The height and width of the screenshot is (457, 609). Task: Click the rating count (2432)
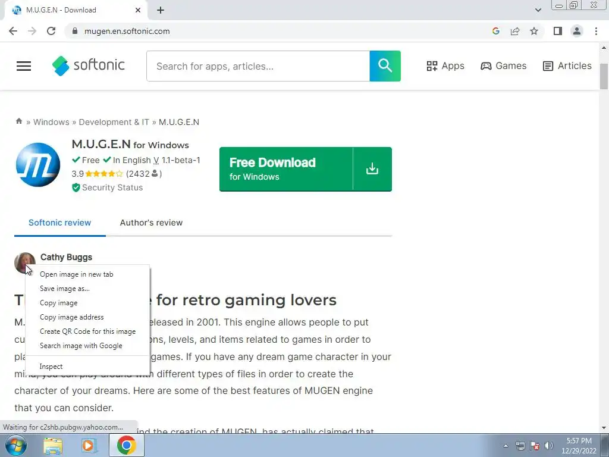[144, 174]
